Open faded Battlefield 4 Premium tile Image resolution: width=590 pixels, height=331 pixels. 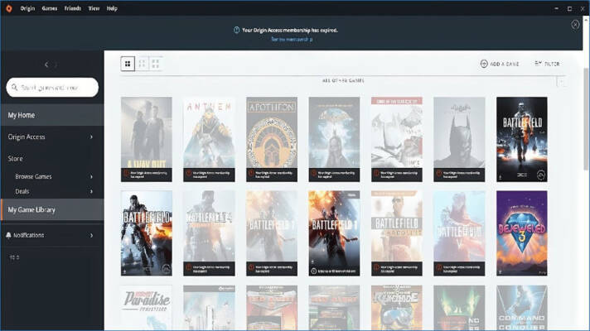coord(209,233)
